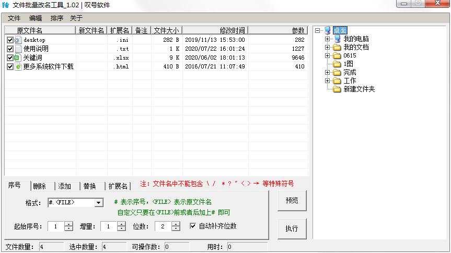Expand the 我的文档 tree node
Screen dimensions: 451x253
328,48
